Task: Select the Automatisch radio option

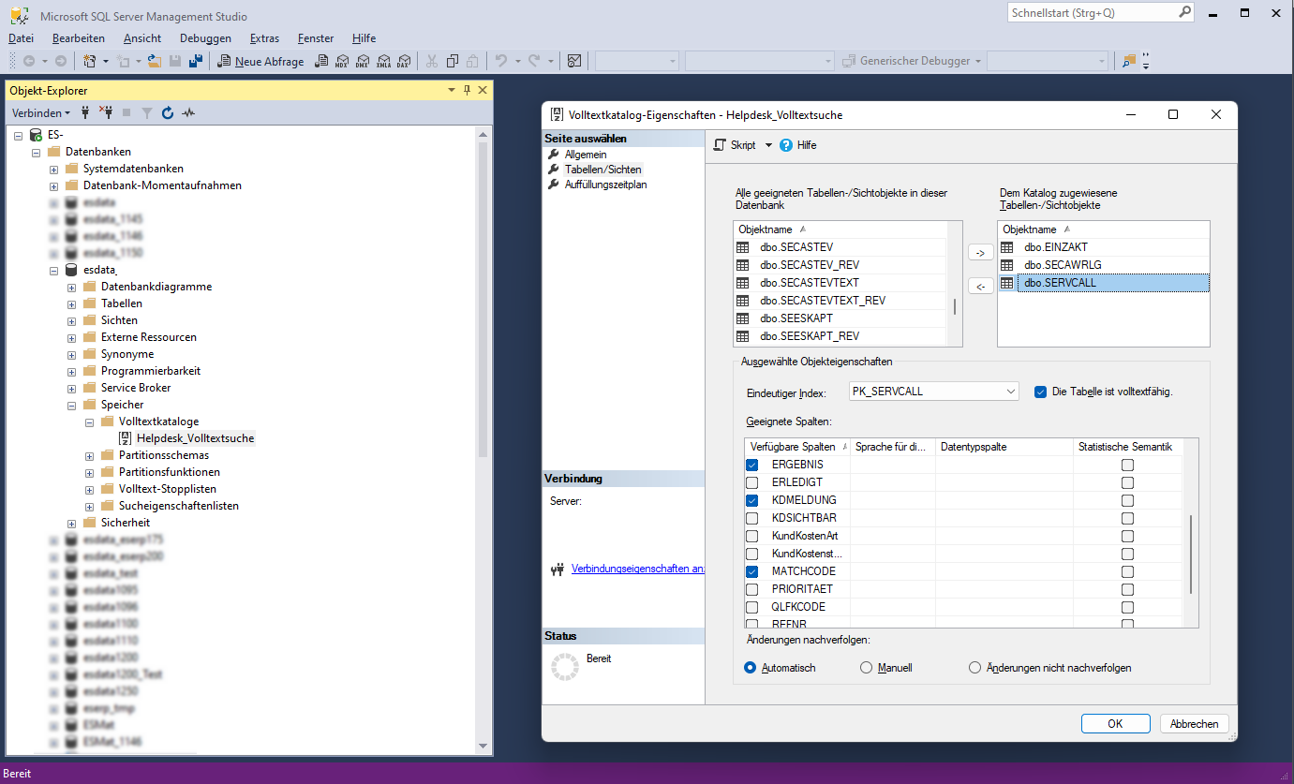Action: (750, 668)
